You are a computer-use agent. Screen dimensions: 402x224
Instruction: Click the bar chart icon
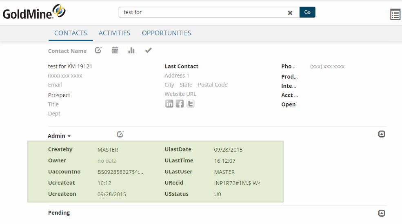click(x=131, y=50)
